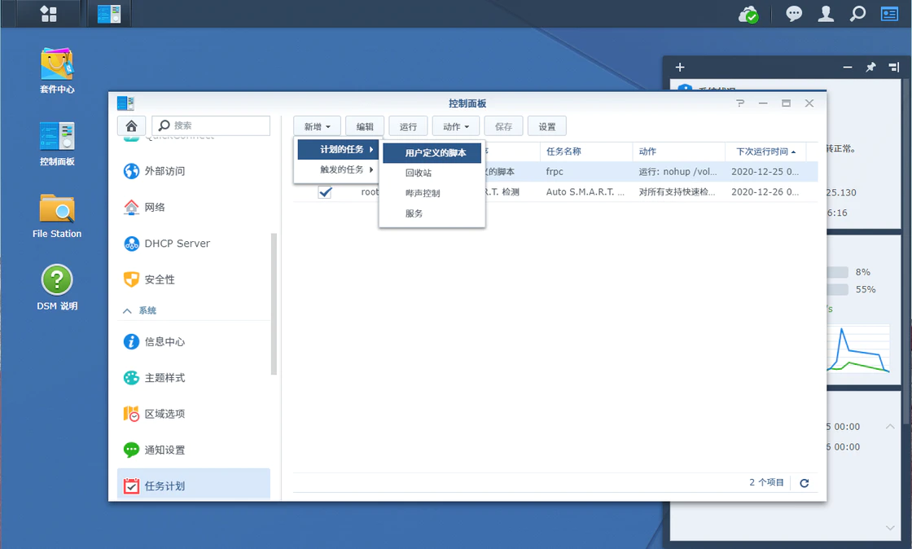Open the 动作 dropdown button

point(455,126)
